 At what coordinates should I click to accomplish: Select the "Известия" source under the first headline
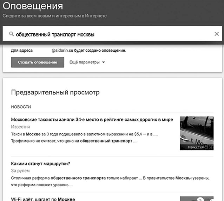(x=20, y=127)
